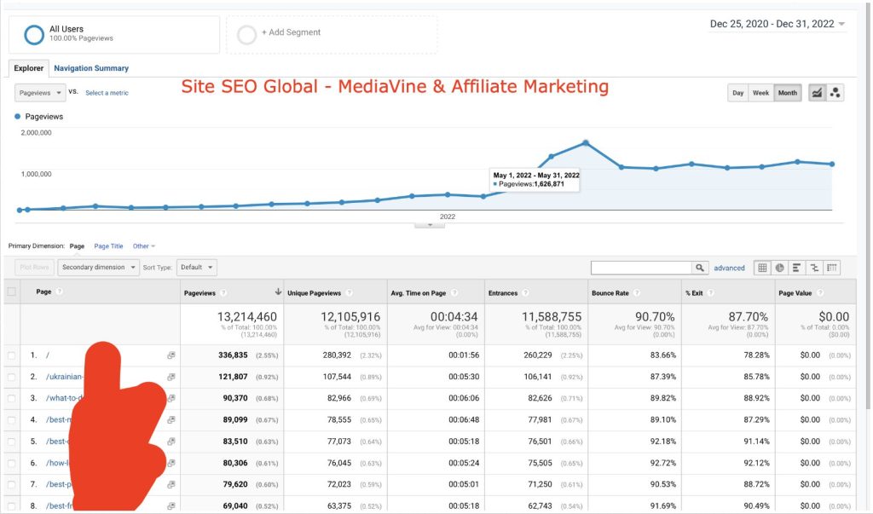Expand the Secondary dimension dropdown
This screenshot has height=514, width=873.
[x=98, y=268]
